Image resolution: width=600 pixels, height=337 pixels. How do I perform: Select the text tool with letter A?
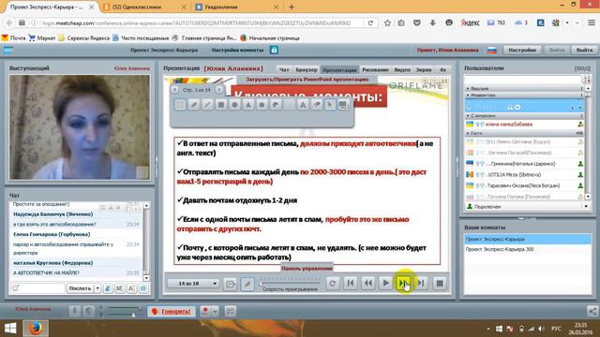coord(303,104)
